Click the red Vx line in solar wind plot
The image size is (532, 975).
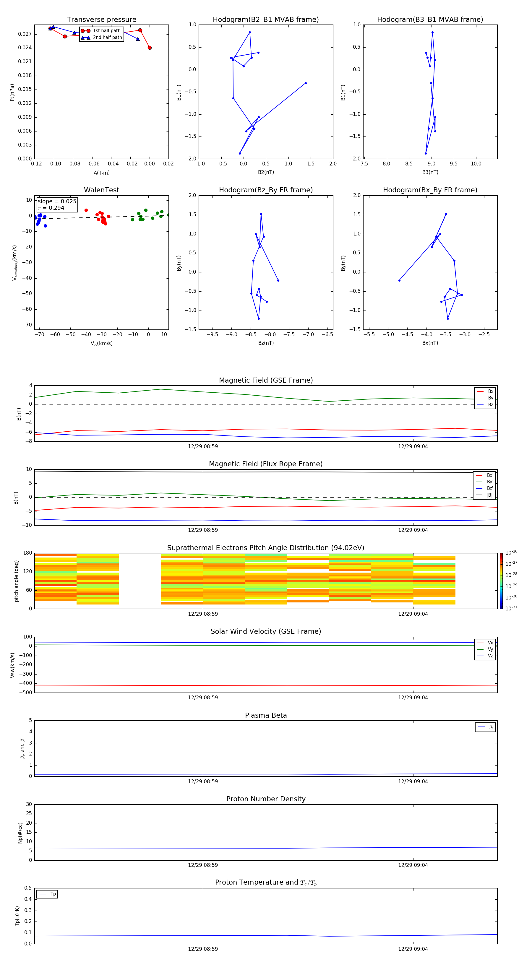click(x=266, y=685)
